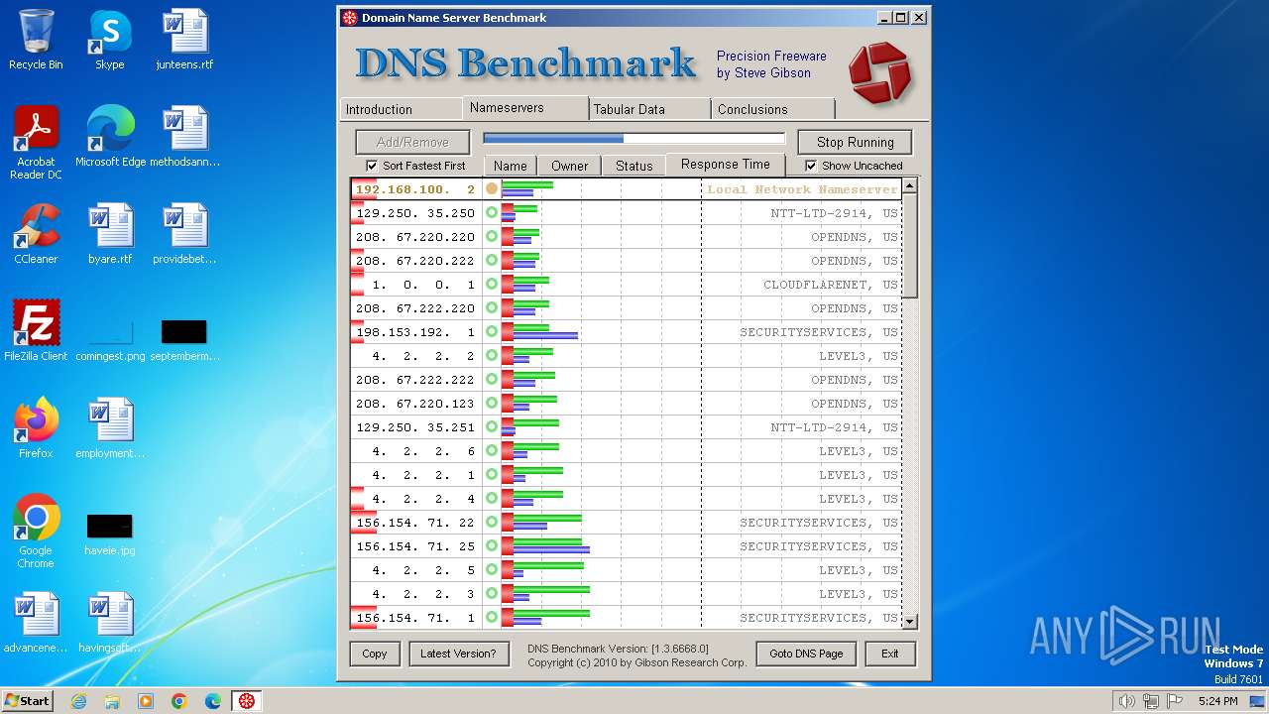Open the Recycle Bin desktop icon
1269x714 pixels.
coord(36,40)
